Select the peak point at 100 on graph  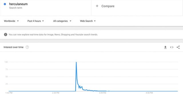(76, 62)
